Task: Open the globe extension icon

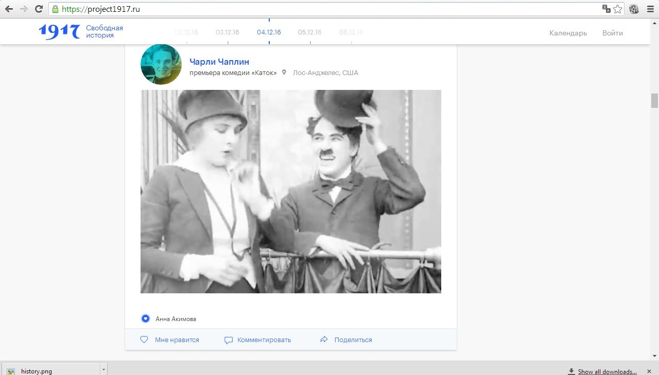Action: pos(634,9)
